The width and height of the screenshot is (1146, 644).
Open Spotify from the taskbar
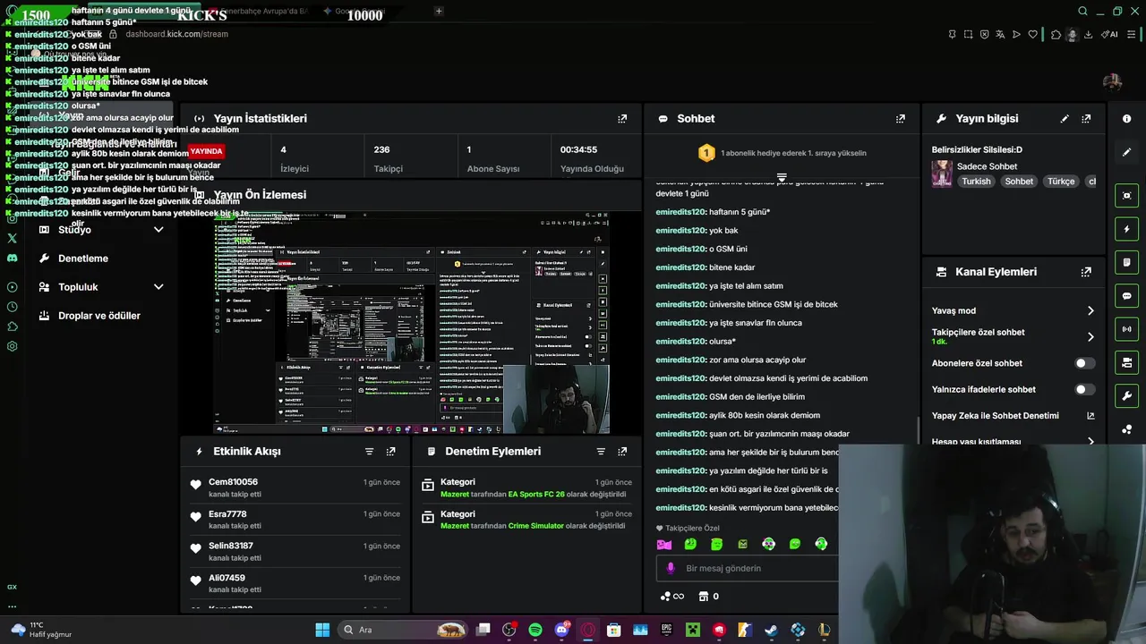tap(535, 630)
